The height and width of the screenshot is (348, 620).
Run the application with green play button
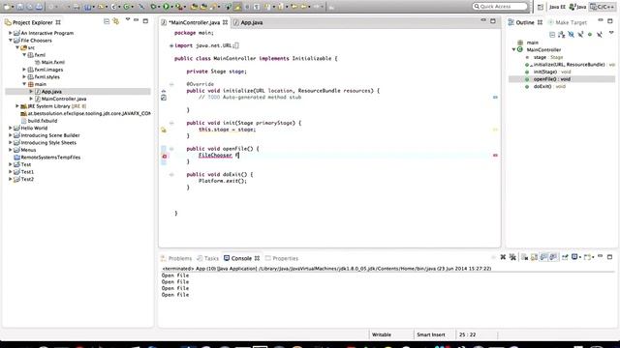pyautogui.click(x=166, y=7)
